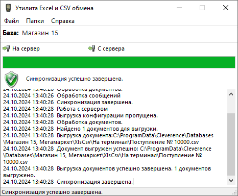The height and width of the screenshot is (196, 238).
Task: Click the green shield checkmark icon
Action: (x=11, y=79)
